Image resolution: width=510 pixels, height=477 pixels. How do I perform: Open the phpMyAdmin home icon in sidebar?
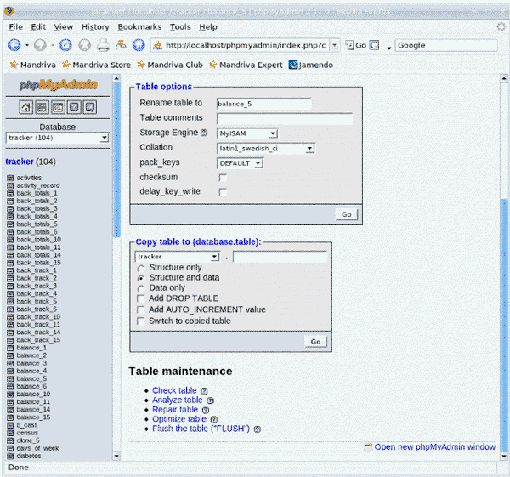click(x=25, y=107)
